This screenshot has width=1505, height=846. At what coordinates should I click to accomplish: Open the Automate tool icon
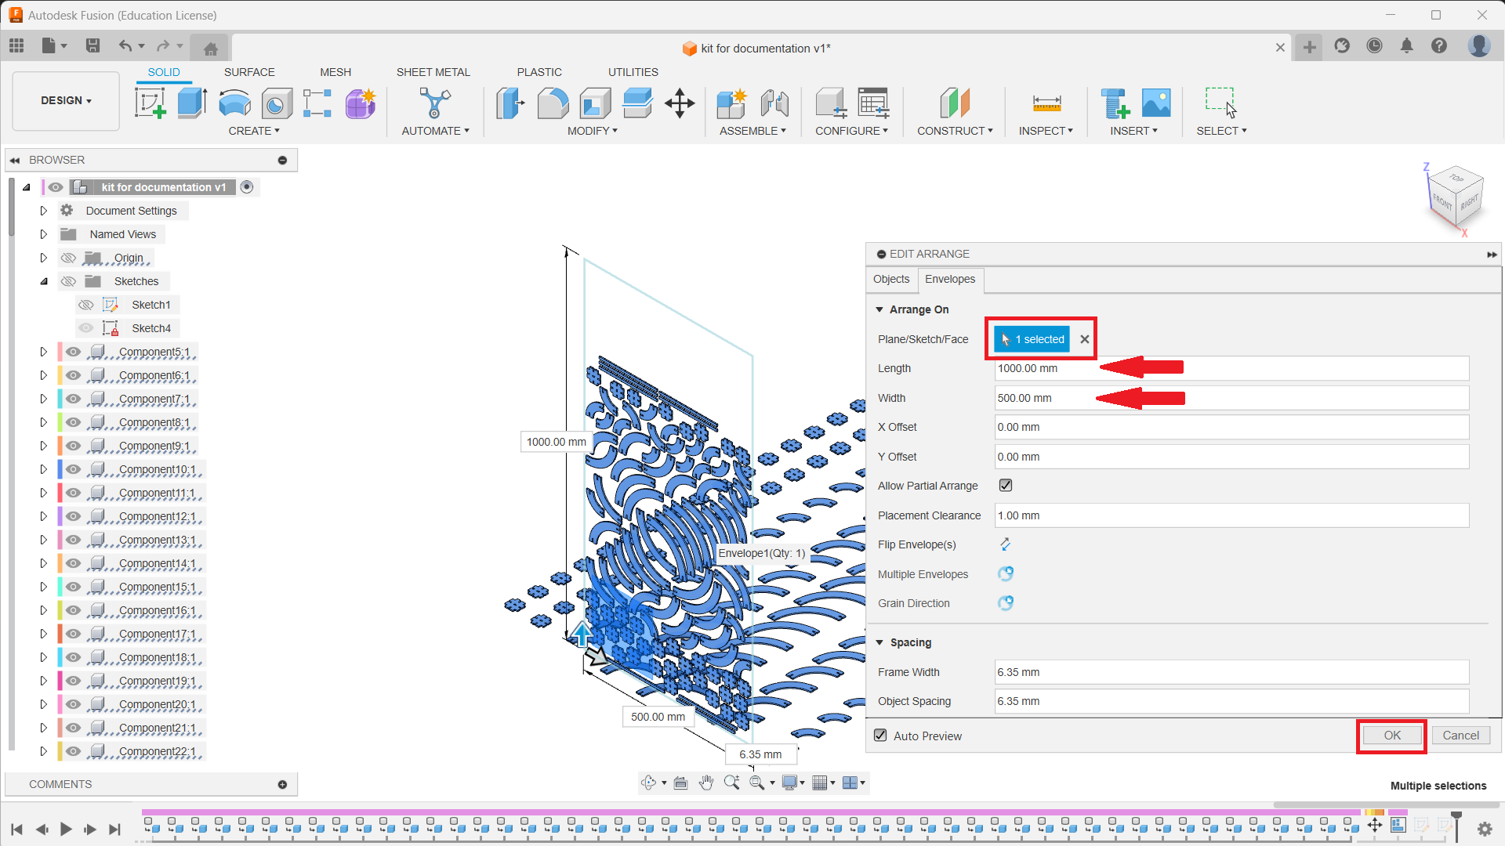(x=434, y=103)
